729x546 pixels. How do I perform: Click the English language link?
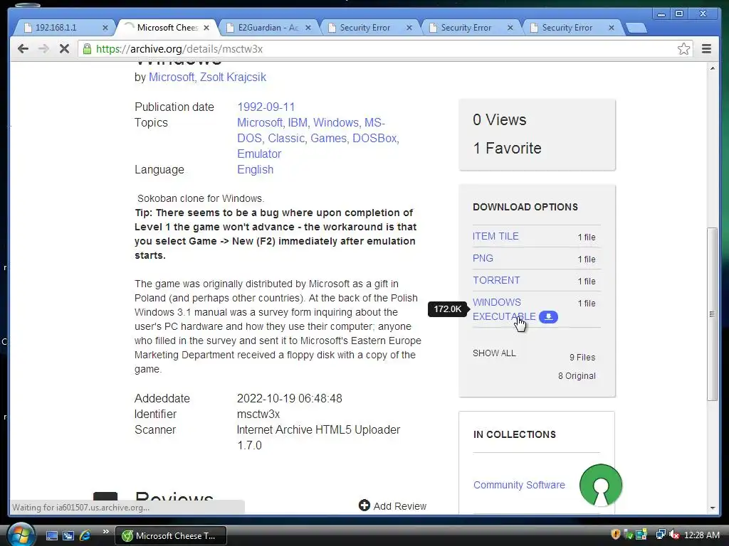pos(256,169)
